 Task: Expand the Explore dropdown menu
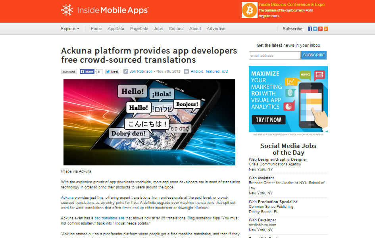point(70,29)
